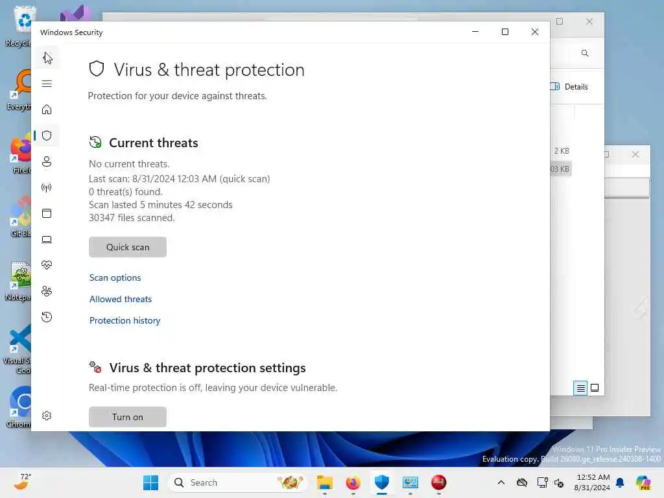Viewport: 664px width, 498px height.
Task: Open Home in Windows Security sidebar
Action: (47, 110)
